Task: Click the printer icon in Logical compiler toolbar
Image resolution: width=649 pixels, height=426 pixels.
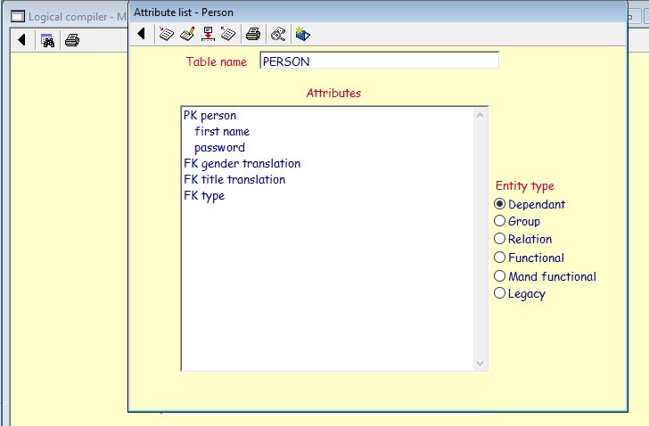Action: (72, 40)
